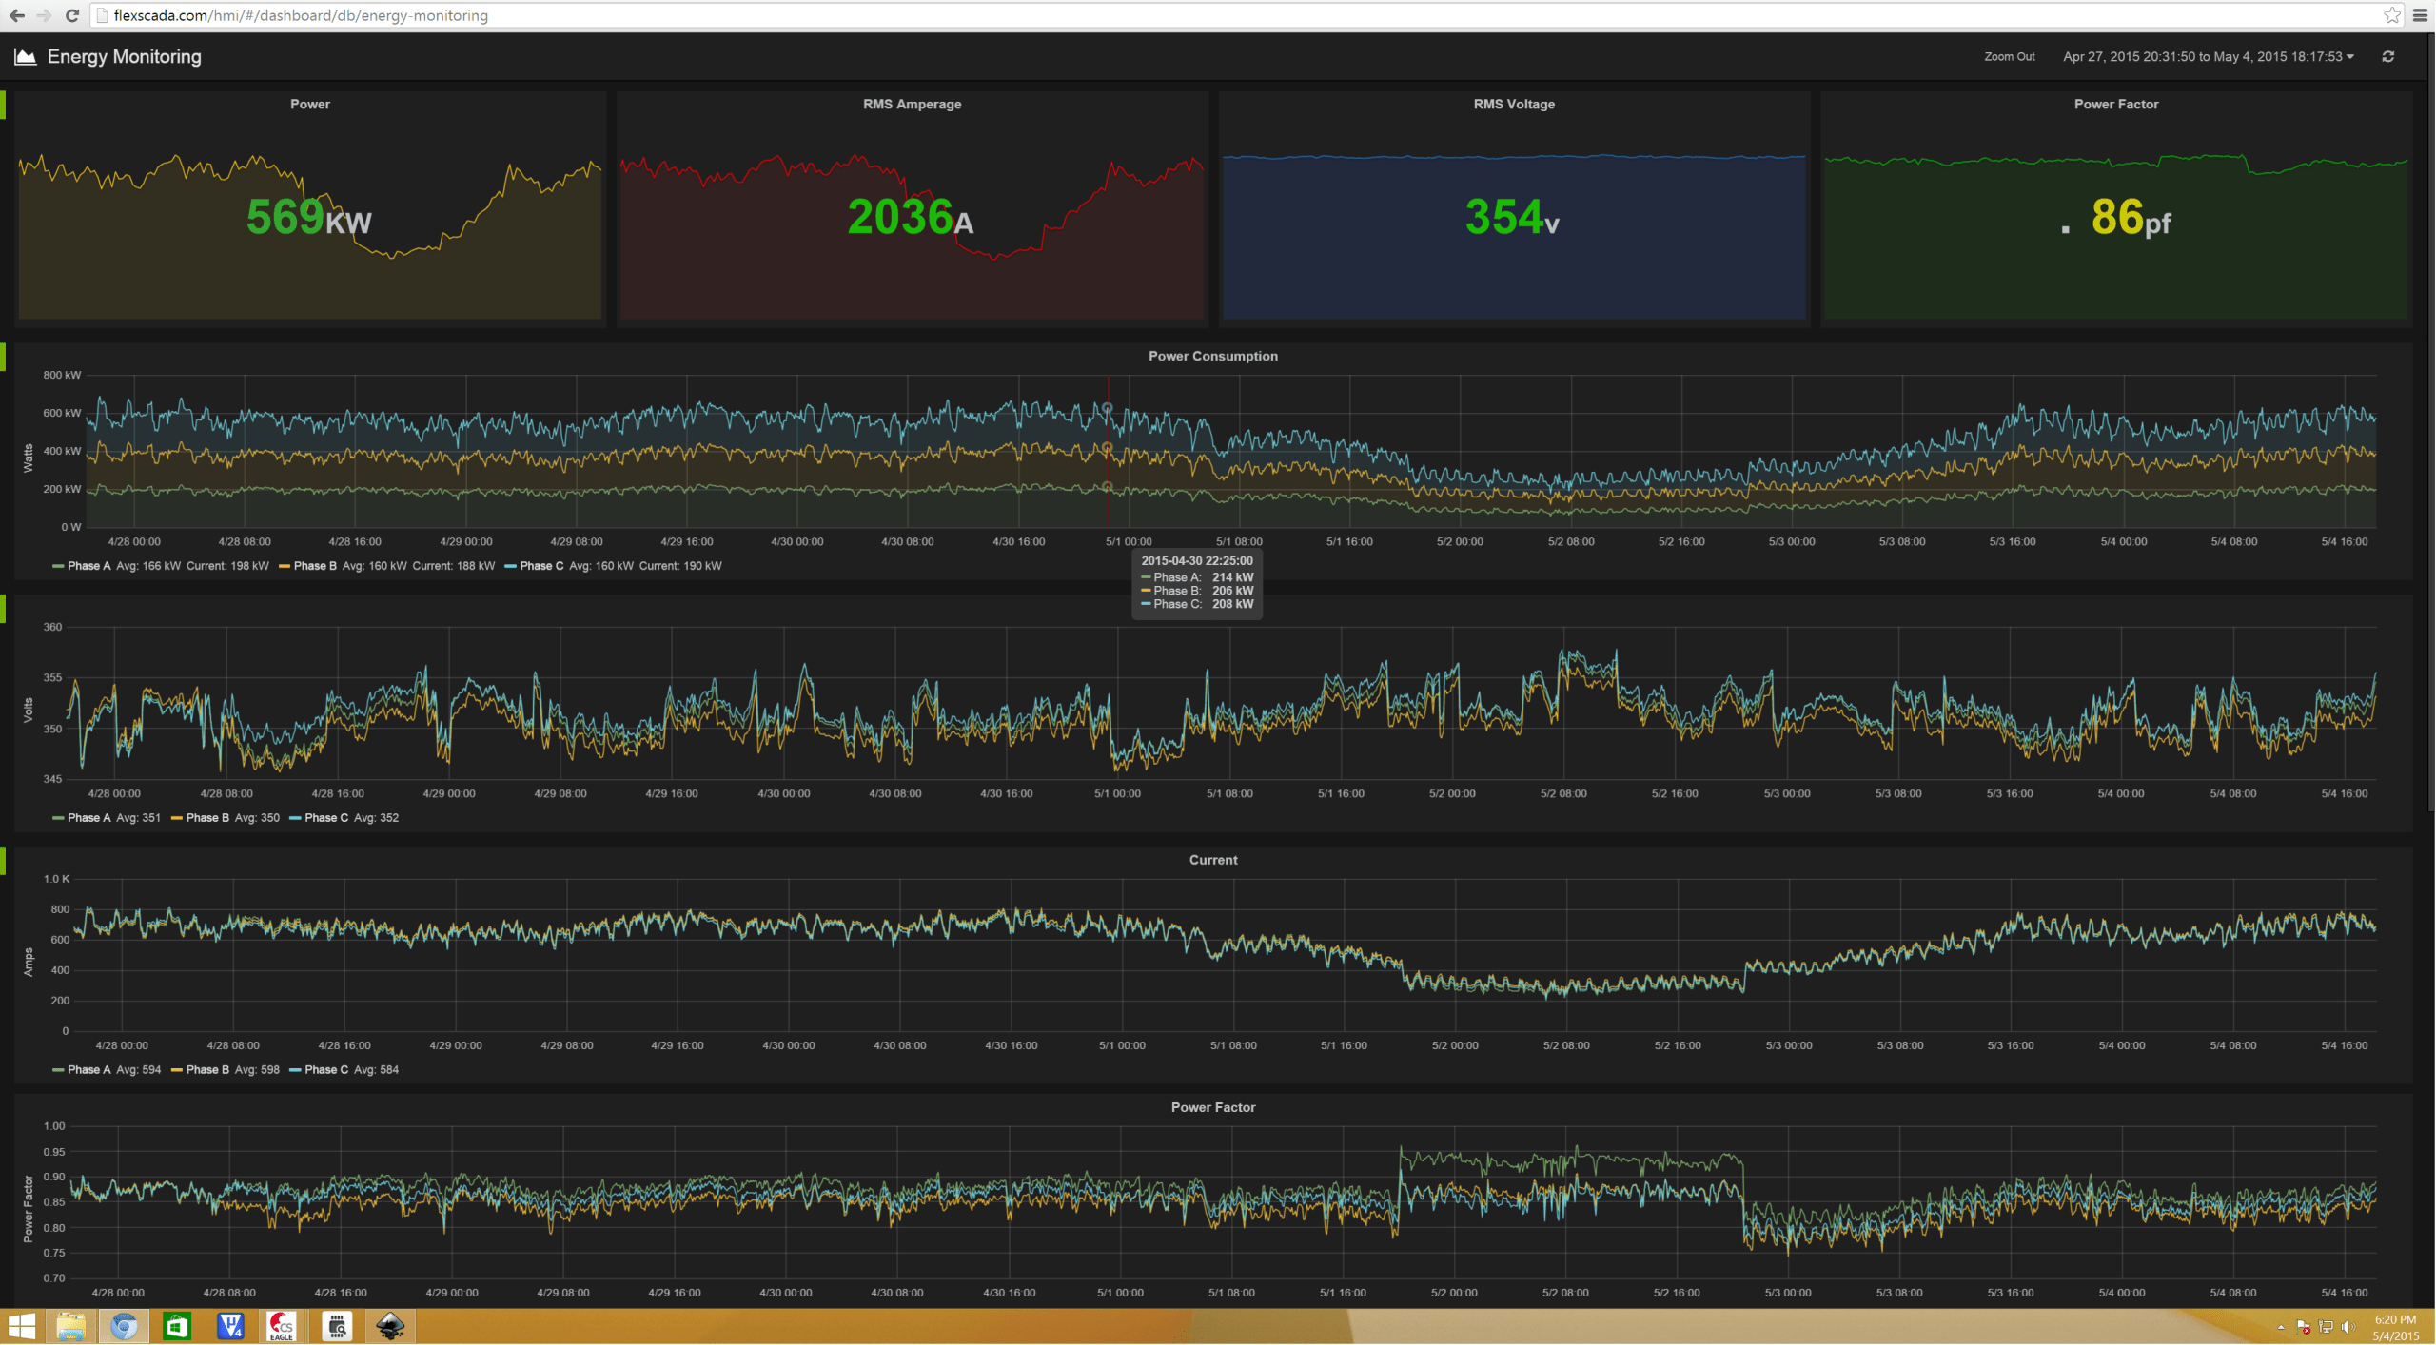Reload the page with the browser reload icon
Image resolution: width=2436 pixels, height=1345 pixels.
click(72, 15)
